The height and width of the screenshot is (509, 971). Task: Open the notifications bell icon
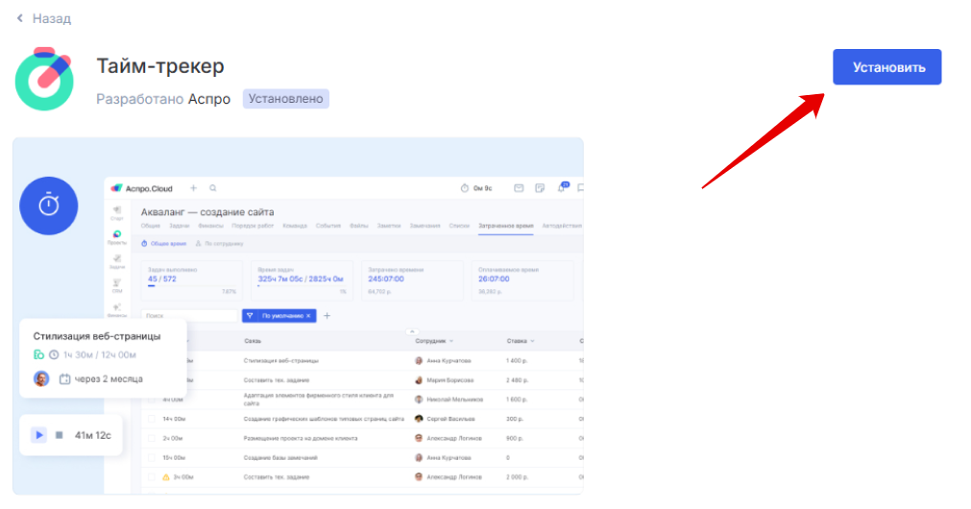click(x=561, y=188)
